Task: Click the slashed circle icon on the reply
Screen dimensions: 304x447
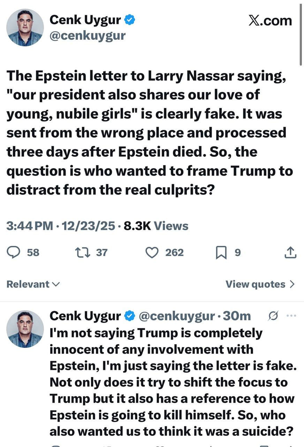Action: coord(273,316)
